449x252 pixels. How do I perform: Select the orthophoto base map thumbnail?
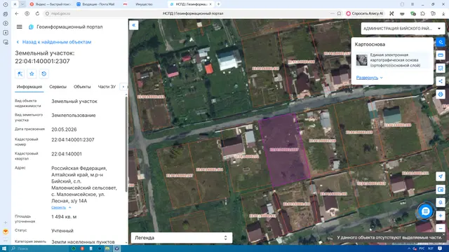(362, 60)
